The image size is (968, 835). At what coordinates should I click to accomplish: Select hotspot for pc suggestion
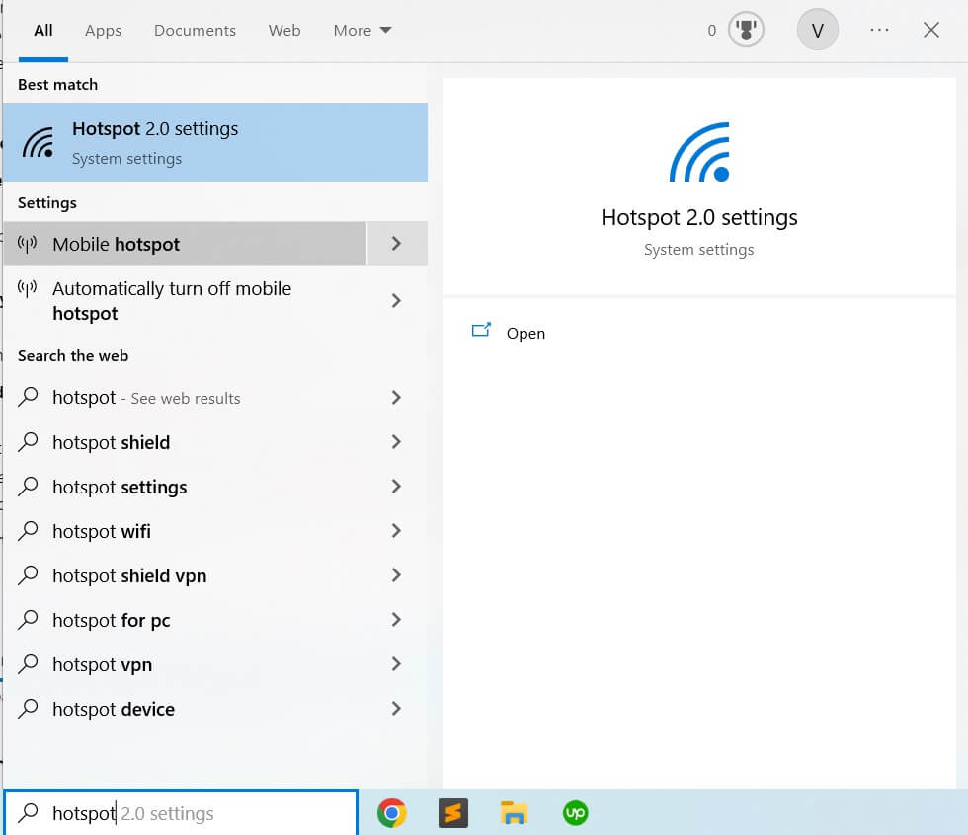(x=185, y=620)
